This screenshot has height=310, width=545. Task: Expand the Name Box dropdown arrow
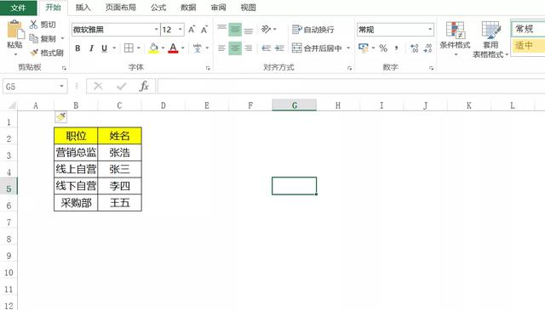click(x=61, y=86)
